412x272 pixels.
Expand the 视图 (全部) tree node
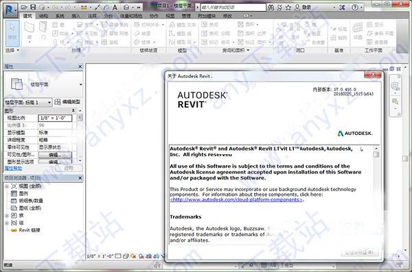coord(7,186)
